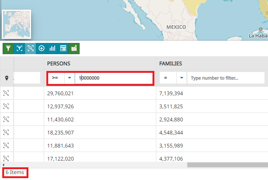Click the sync map with filter icon

pos(74,48)
